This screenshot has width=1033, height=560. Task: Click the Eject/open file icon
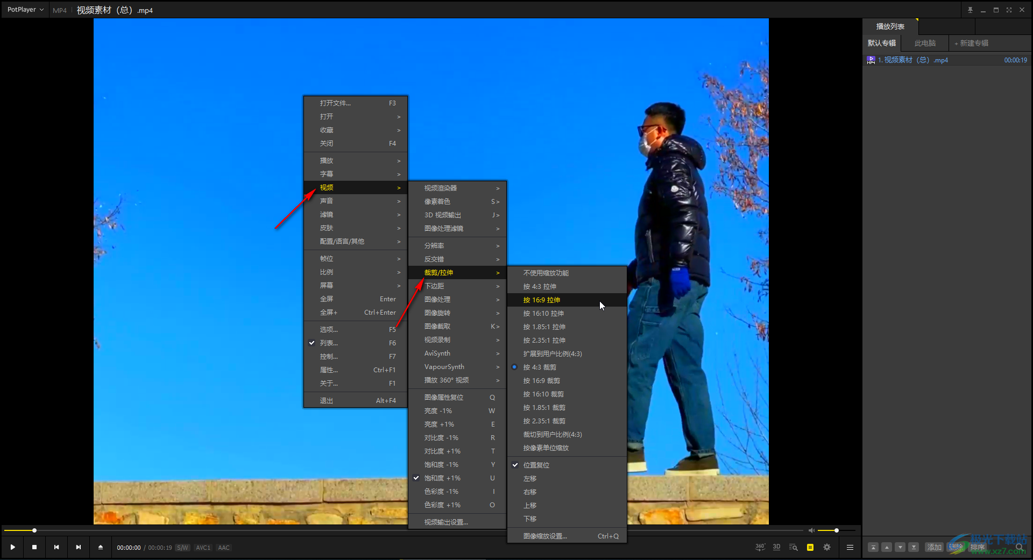[101, 547]
